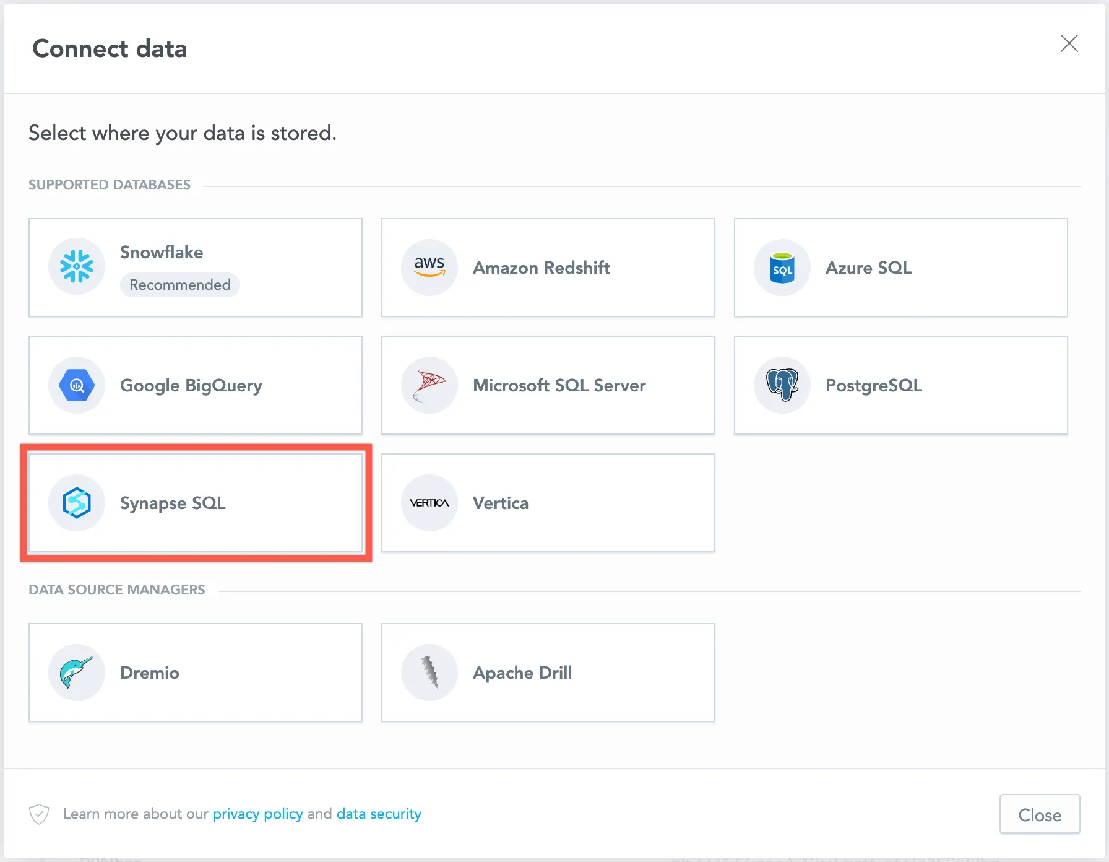Open the Vertica connection option
This screenshot has height=862, width=1109.
click(548, 503)
